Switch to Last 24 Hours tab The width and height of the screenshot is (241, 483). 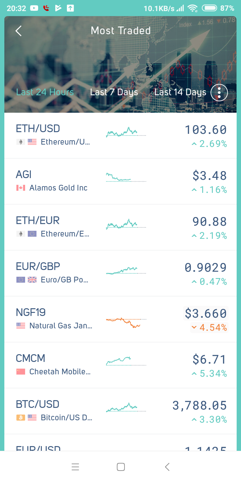pos(45,92)
